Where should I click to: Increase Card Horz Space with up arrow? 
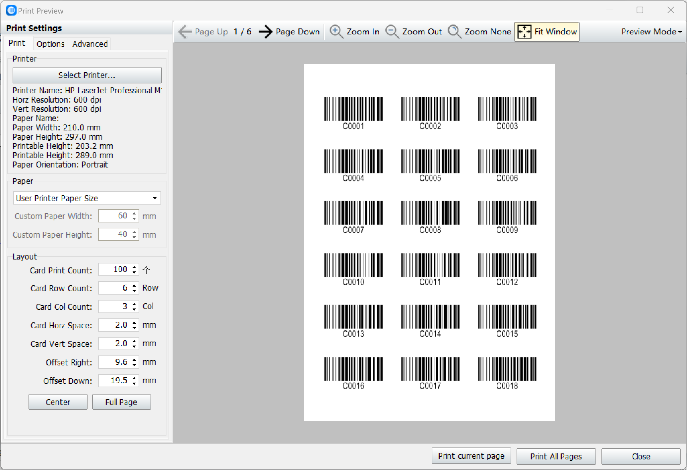click(134, 323)
